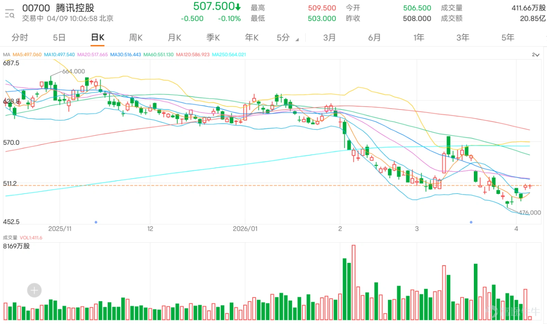Select the 年K yearly chart tab
This screenshot has height=324, width=547.
coord(252,38)
